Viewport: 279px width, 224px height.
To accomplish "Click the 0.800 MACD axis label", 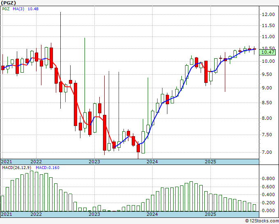I will (x=268, y=179).
